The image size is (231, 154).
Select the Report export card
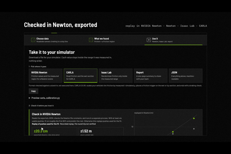(150, 76)
